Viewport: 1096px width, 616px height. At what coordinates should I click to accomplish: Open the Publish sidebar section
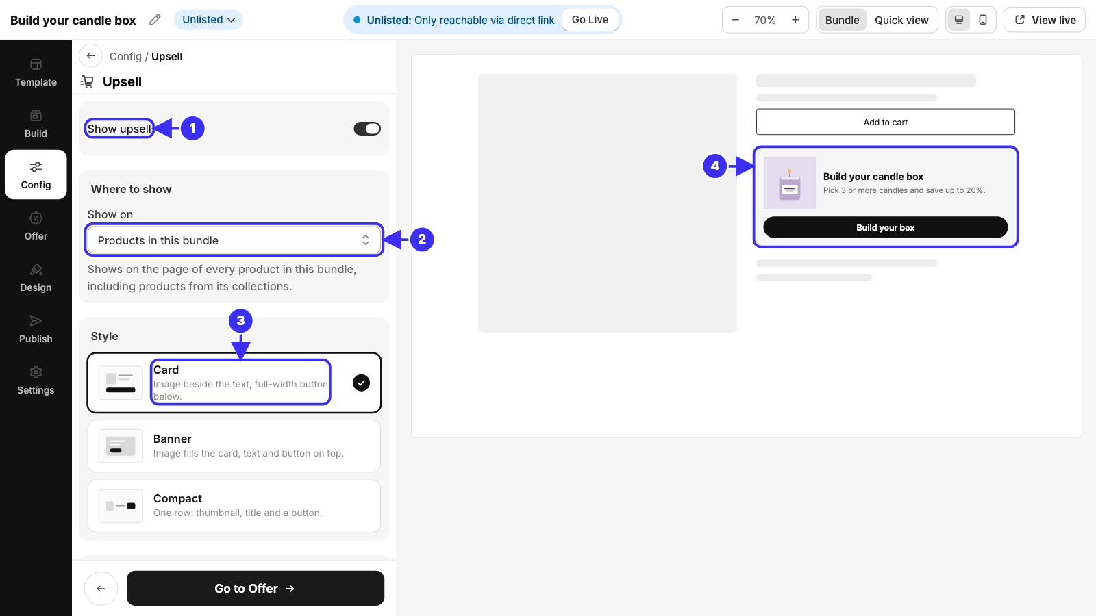click(36, 329)
